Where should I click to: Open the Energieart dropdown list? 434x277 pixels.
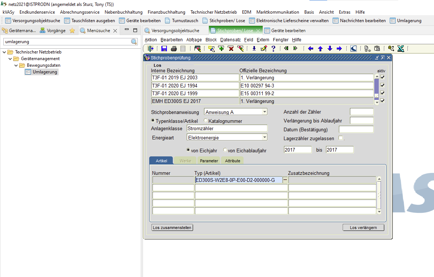265,138
